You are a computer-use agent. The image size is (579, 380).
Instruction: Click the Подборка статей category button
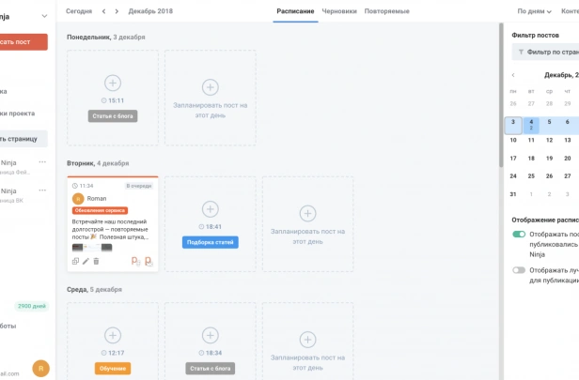point(211,242)
